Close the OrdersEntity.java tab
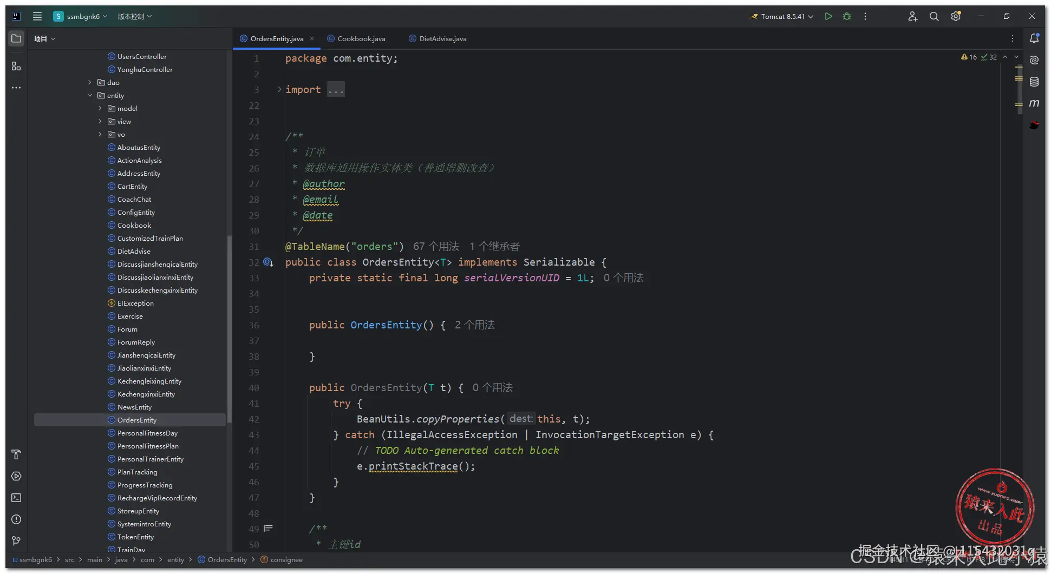 pyautogui.click(x=312, y=38)
